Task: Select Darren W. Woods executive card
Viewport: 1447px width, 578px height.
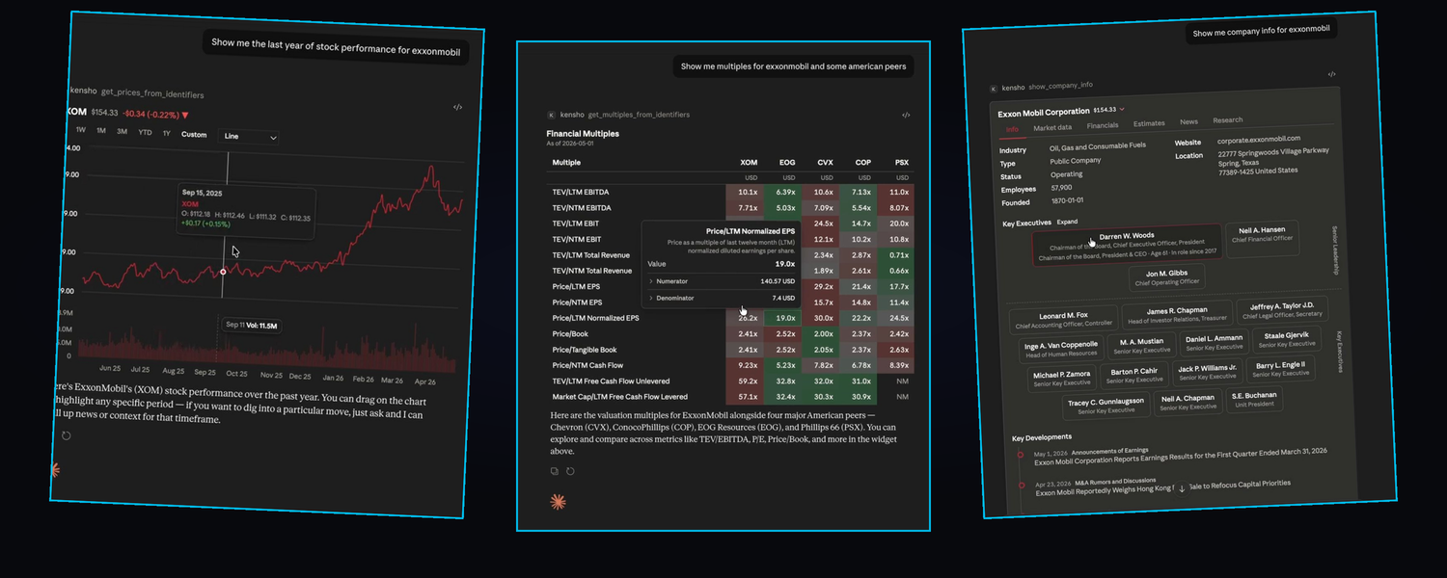Action: 1127,244
